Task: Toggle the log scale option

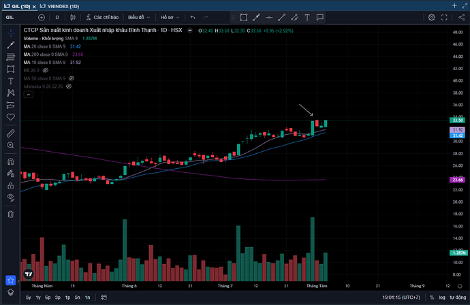Action: point(441,298)
